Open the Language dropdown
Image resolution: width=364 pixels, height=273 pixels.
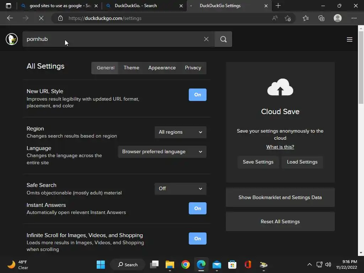(162, 151)
